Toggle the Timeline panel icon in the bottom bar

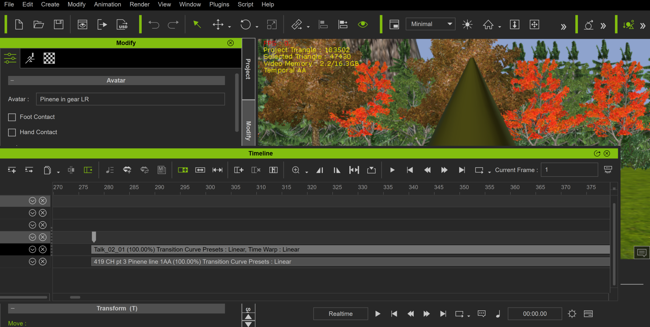point(588,314)
